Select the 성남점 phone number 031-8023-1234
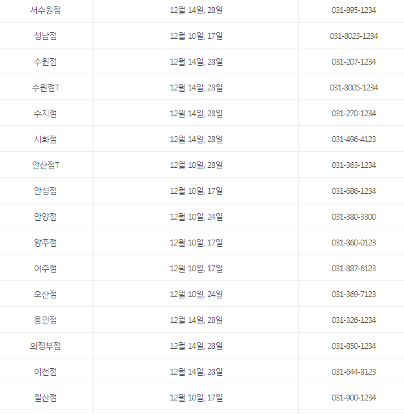Viewport: 404px width, 414px height. tap(354, 36)
